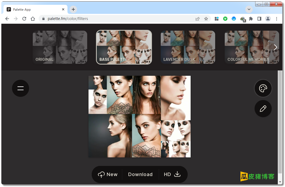Share this page from address bar
This screenshot has width=285, height=187.
click(198, 19)
